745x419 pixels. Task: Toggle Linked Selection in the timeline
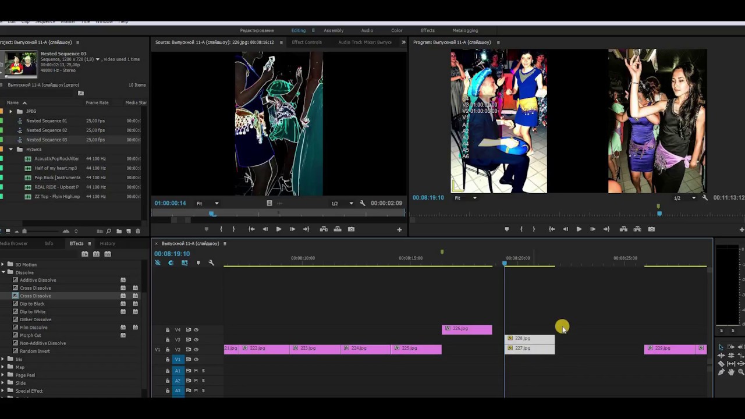click(185, 263)
